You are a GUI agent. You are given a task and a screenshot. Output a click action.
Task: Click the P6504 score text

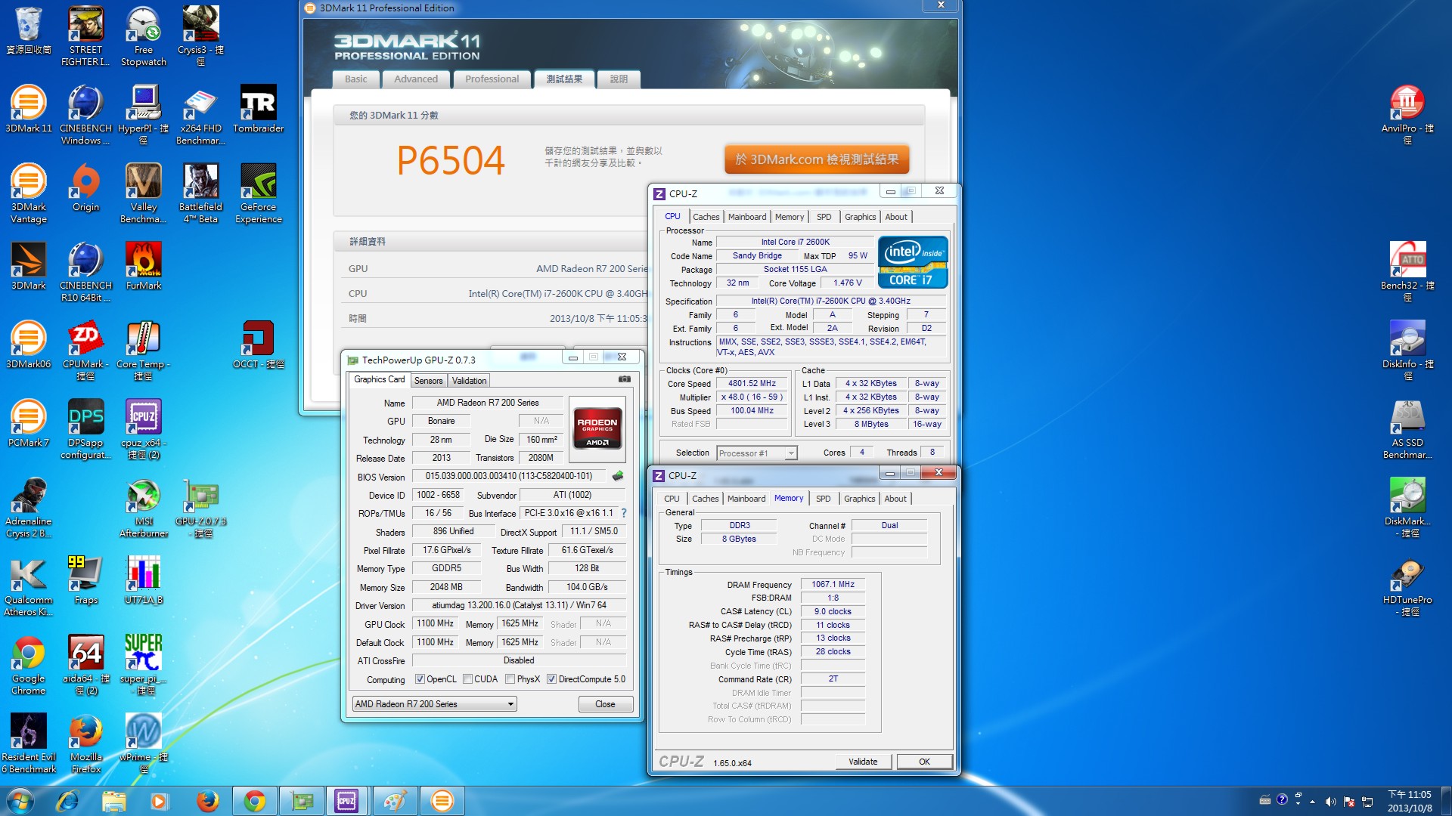pyautogui.click(x=451, y=160)
